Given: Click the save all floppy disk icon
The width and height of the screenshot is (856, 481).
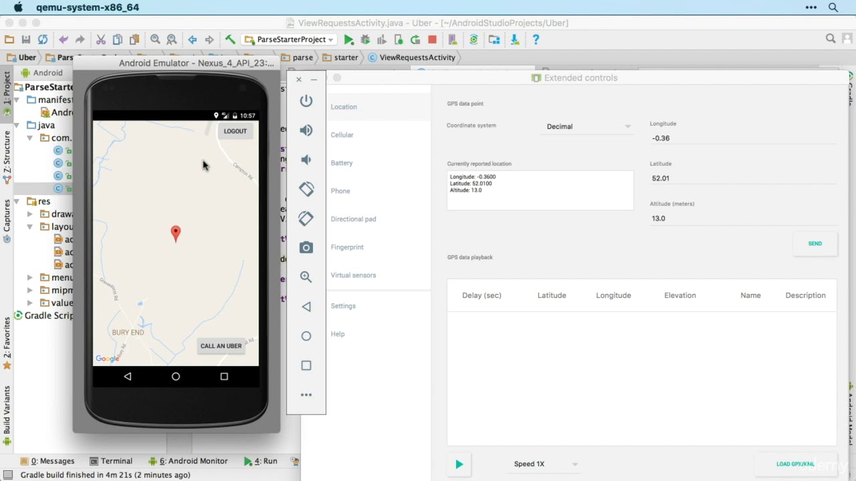Looking at the screenshot, I should (x=25, y=39).
